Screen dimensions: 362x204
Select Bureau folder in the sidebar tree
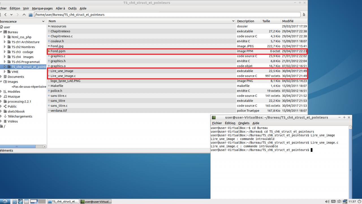(x=12, y=32)
